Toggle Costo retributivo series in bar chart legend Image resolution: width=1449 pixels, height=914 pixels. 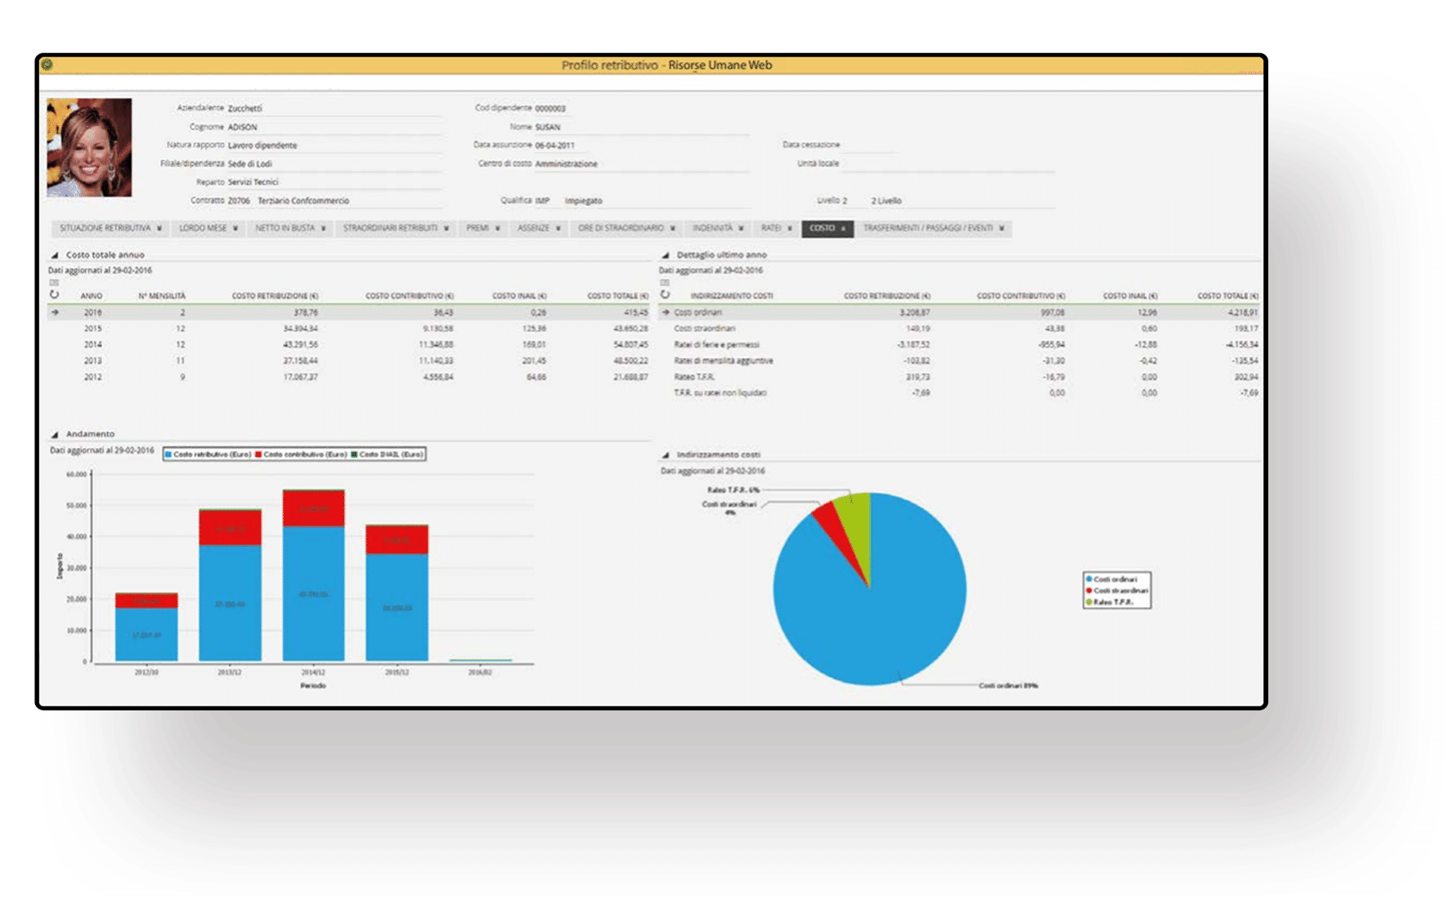[x=209, y=454]
